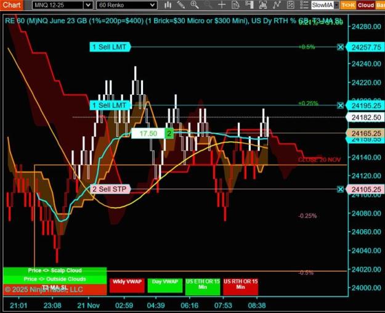
Task: Click the 21 Nov date axis label
Action: 88,306
